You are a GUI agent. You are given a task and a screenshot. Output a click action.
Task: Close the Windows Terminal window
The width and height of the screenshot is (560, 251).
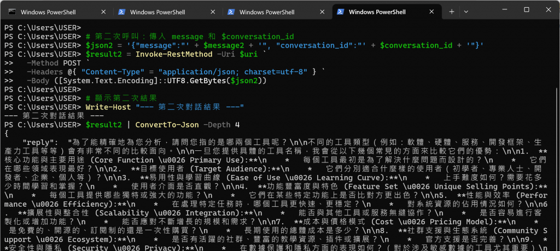[547, 10]
